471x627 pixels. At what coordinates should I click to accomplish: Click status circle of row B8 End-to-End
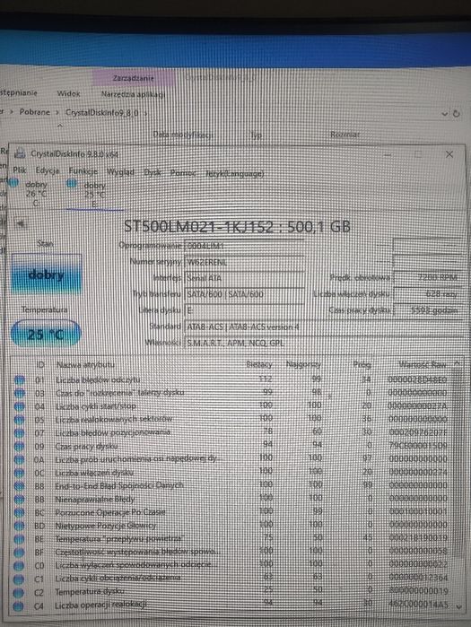tap(19, 486)
